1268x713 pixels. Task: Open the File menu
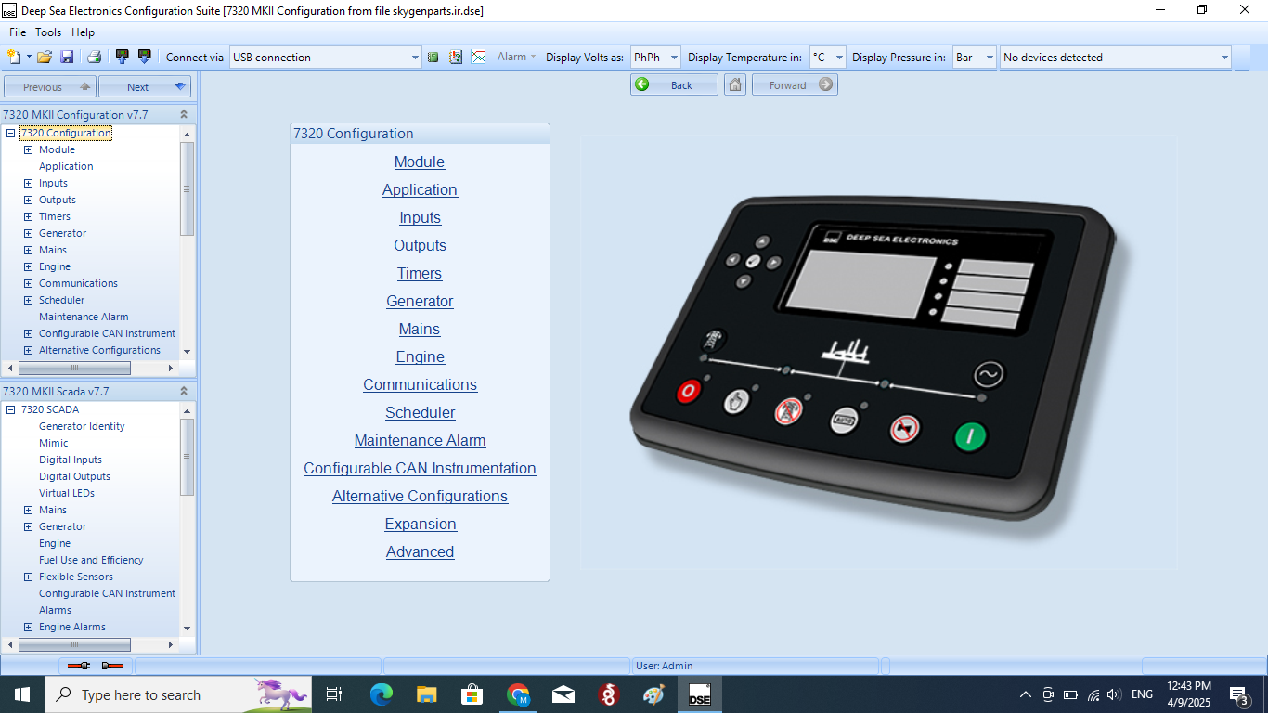click(x=18, y=32)
